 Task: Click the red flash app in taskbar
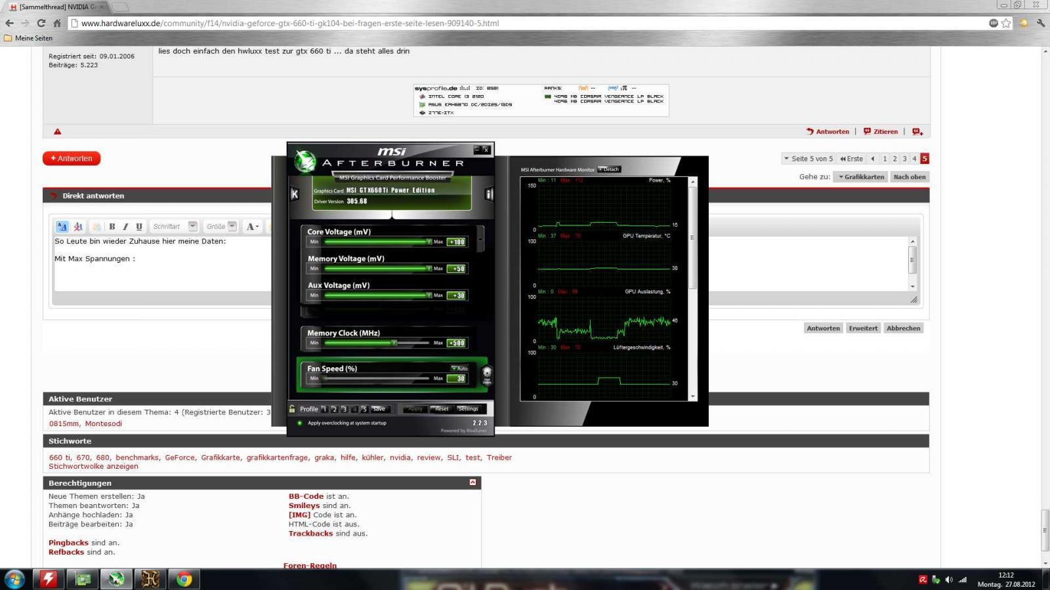[x=49, y=579]
